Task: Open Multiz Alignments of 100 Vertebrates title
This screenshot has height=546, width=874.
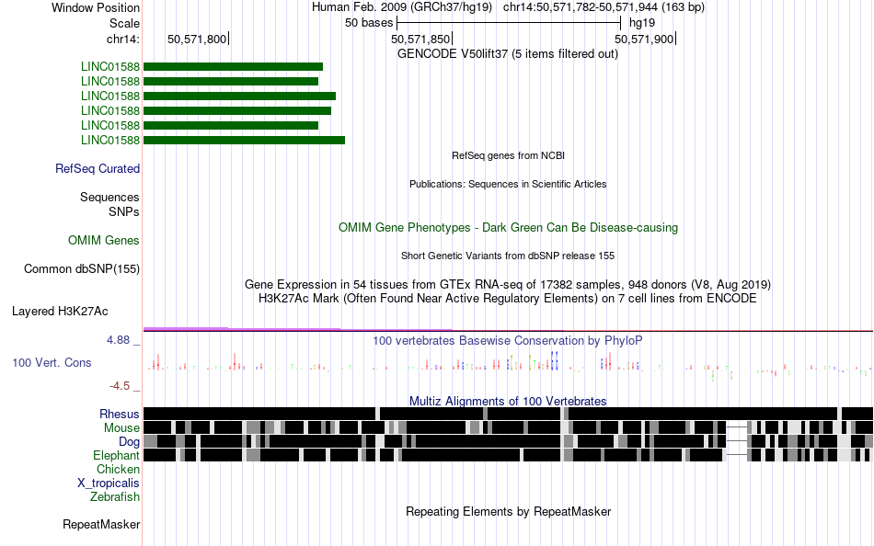Action: [x=508, y=401]
